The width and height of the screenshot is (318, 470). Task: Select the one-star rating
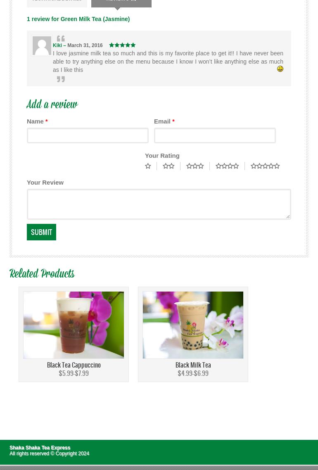click(x=148, y=166)
